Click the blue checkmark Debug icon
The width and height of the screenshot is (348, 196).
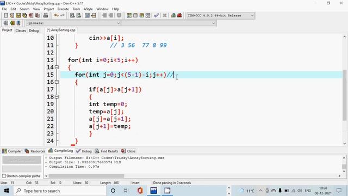pos(156,15)
